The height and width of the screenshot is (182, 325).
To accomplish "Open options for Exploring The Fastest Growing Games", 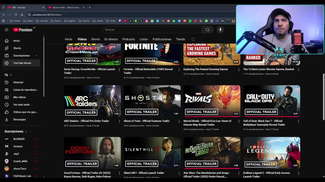I will click(239, 70).
